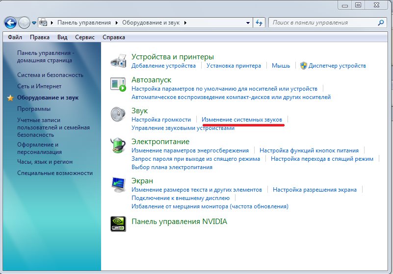Expand the arrow after Панель управления breadcrumb

coord(117,23)
